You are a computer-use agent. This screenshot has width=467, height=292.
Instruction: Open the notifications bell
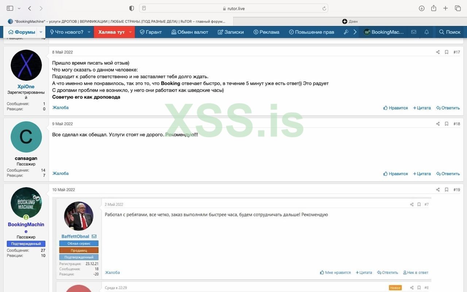[426, 32]
